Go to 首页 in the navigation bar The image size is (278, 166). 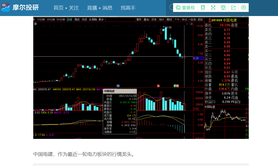pyautogui.click(x=58, y=8)
